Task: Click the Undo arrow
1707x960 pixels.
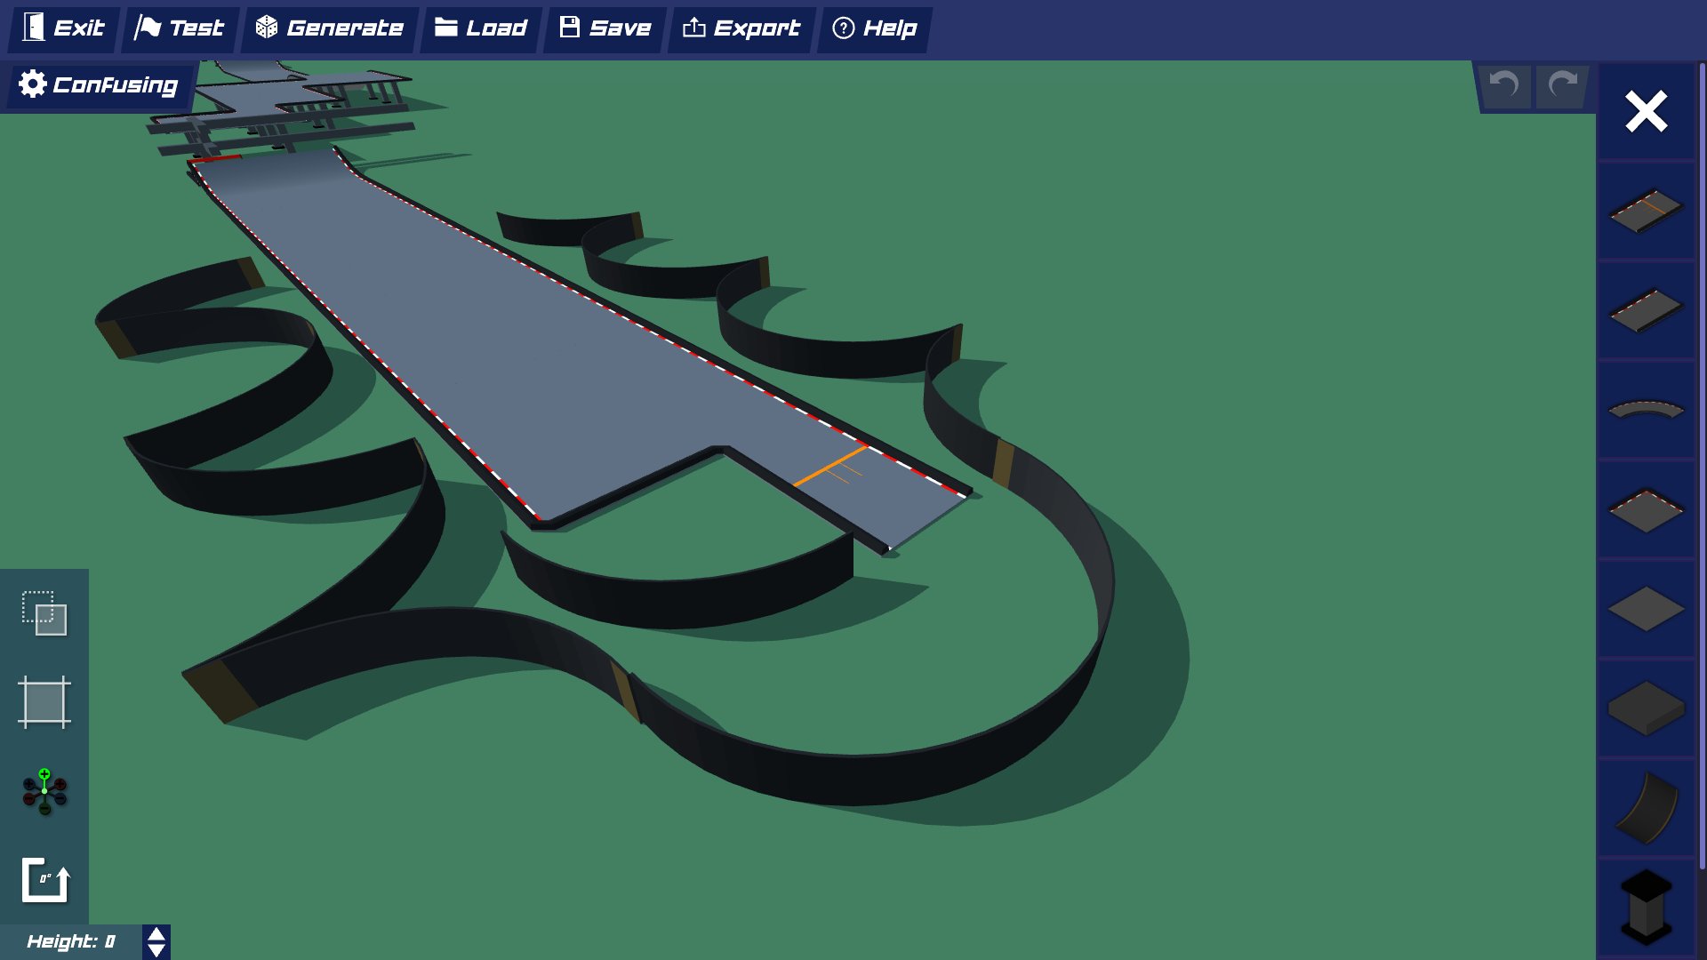Action: coord(1503,85)
